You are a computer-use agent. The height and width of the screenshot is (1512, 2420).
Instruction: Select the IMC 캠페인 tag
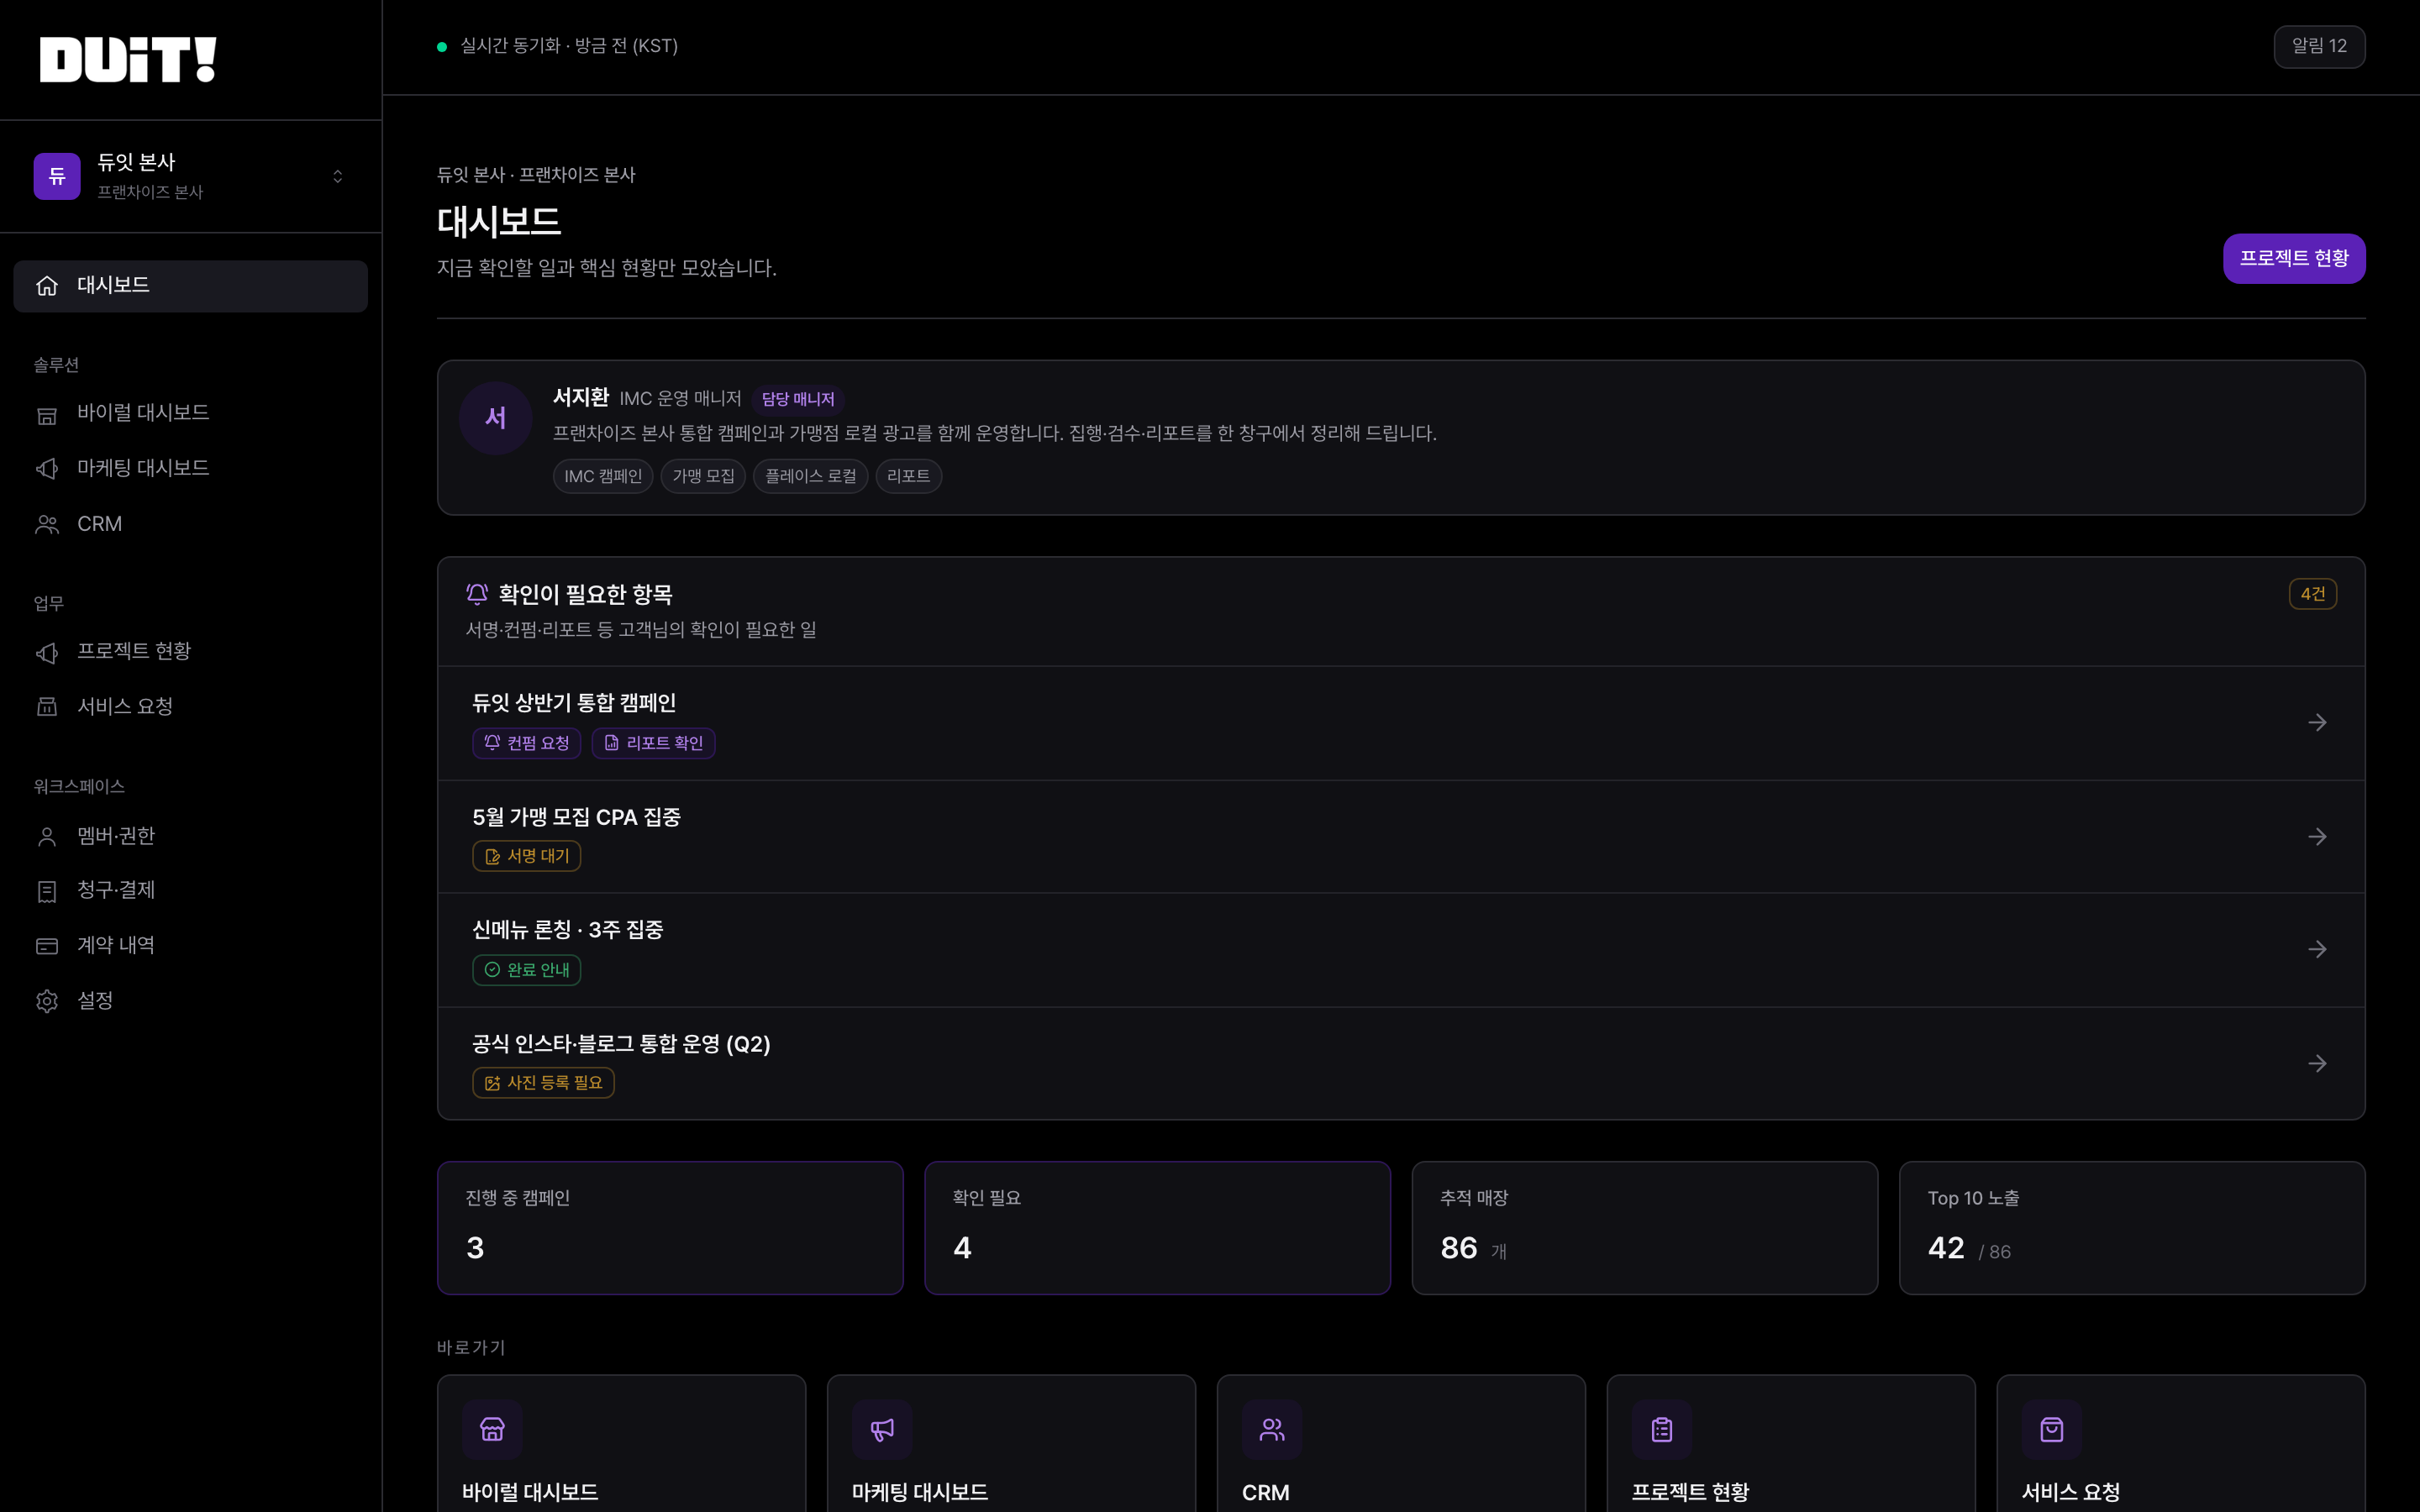click(603, 476)
